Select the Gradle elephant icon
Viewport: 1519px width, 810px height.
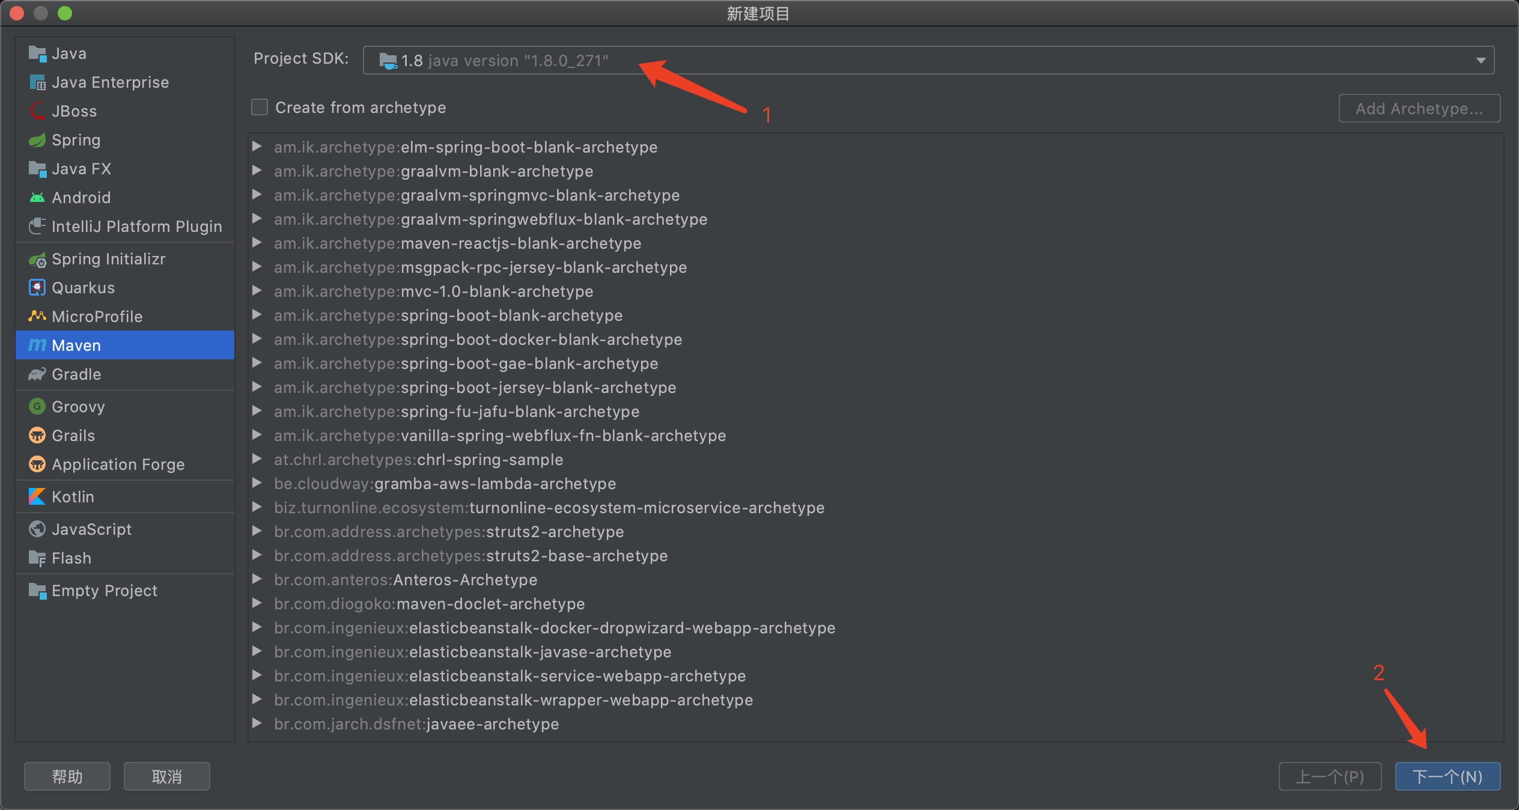coord(37,374)
